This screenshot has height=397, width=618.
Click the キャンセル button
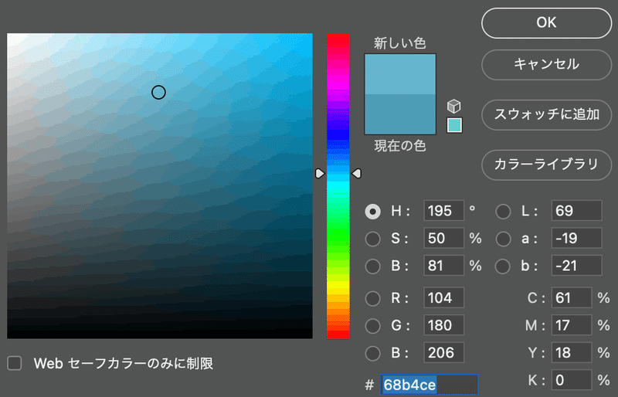coord(546,65)
